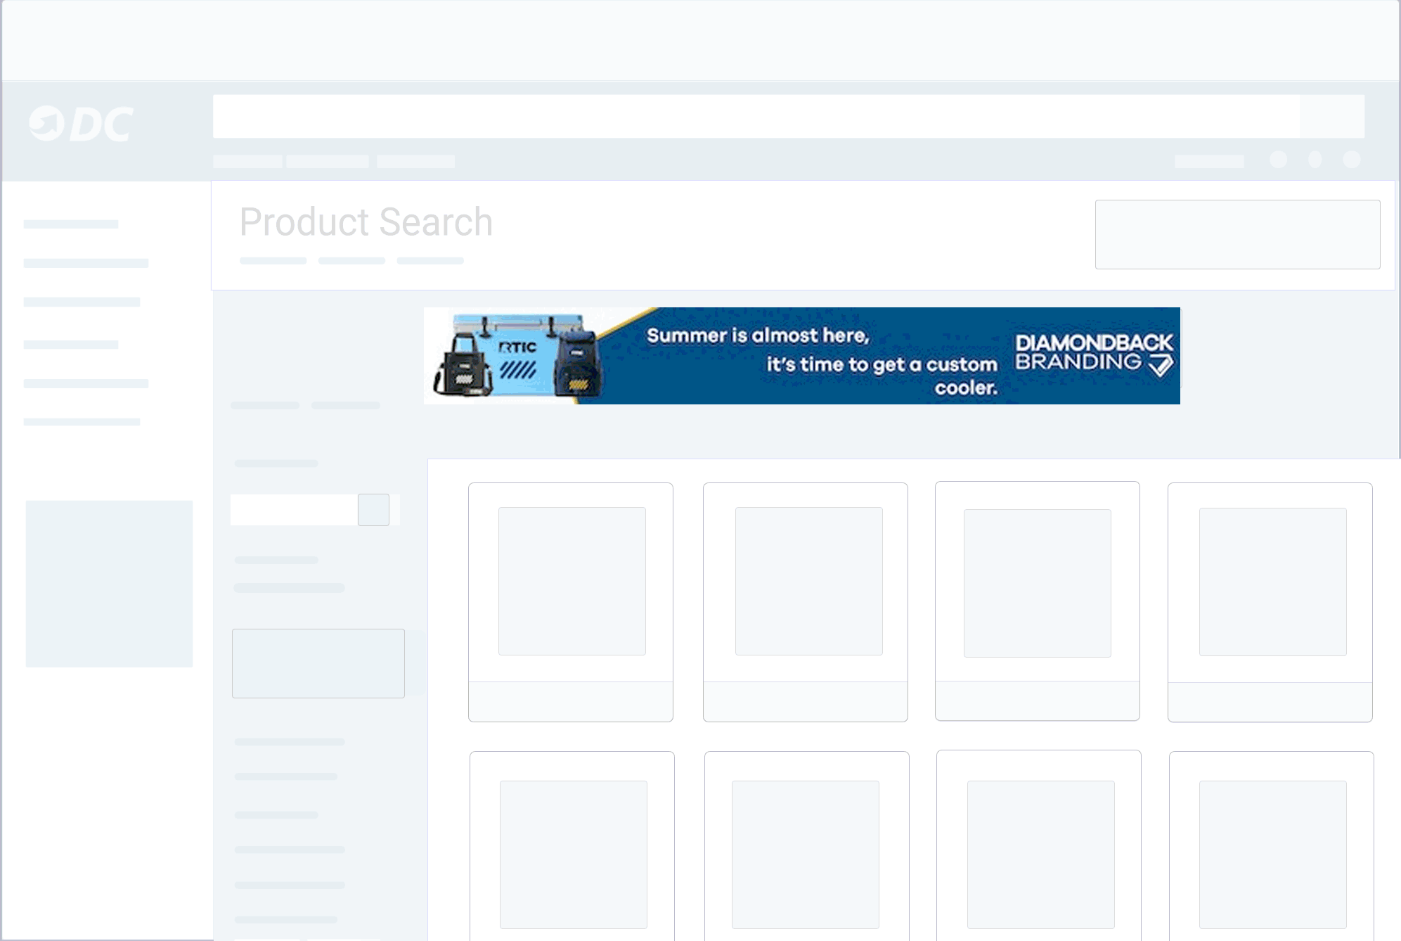
Task: Click the filter text input in left panel
Action: coord(294,510)
